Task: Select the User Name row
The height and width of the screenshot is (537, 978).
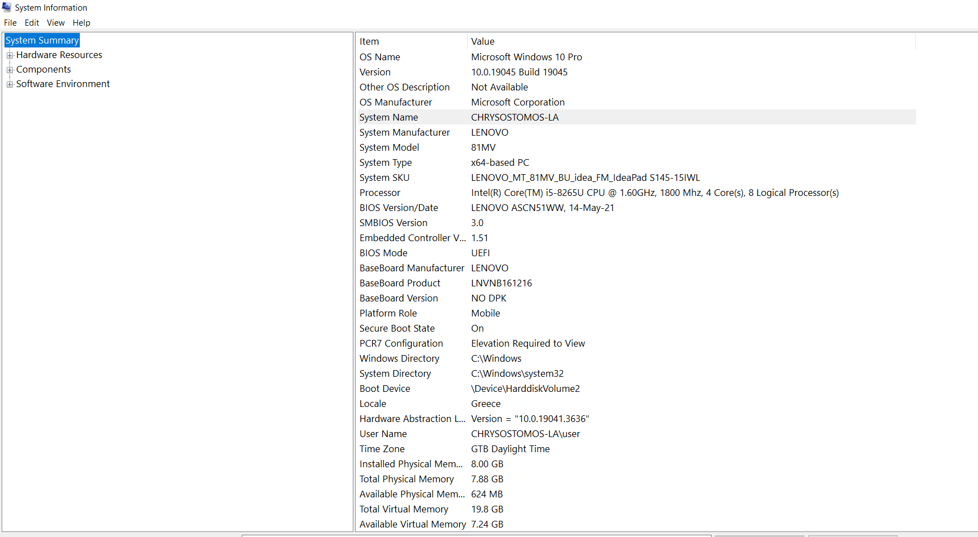Action: click(636, 434)
